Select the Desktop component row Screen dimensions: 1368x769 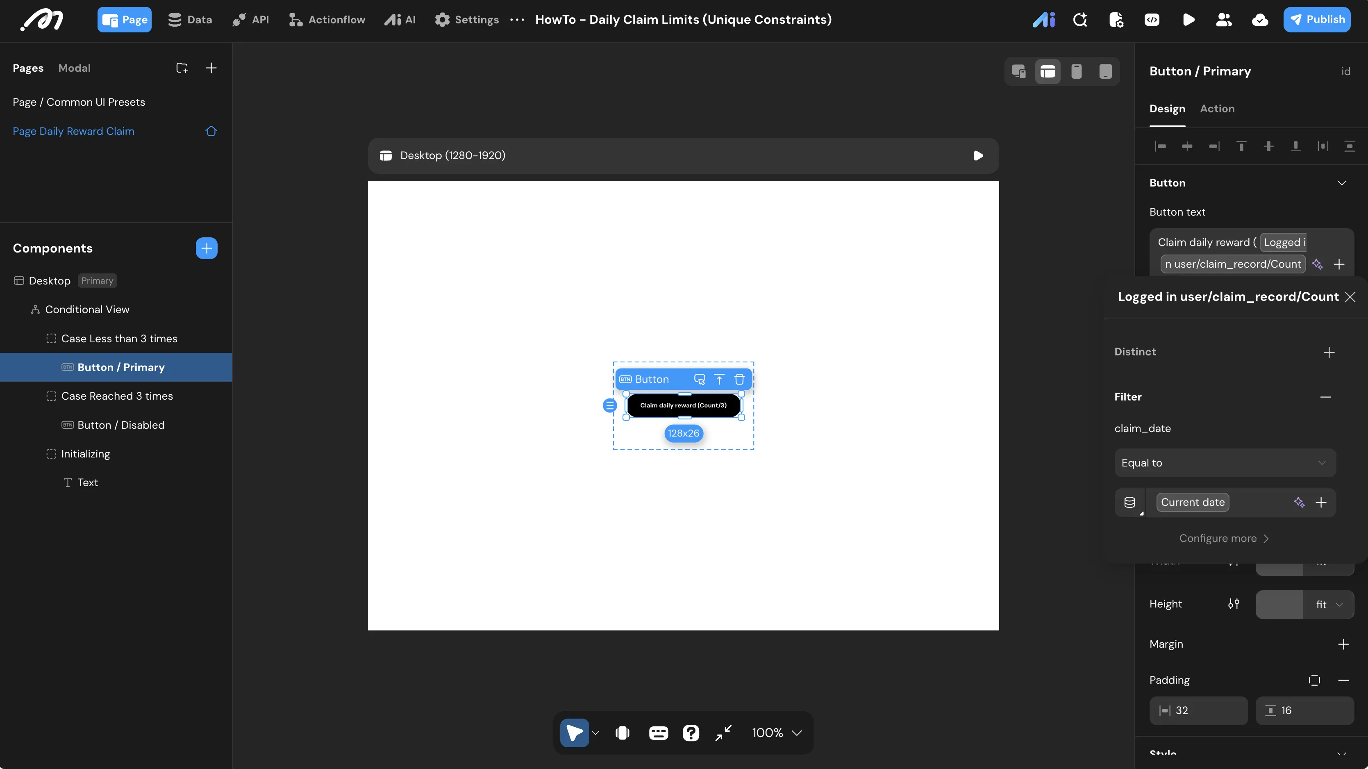tap(116, 280)
